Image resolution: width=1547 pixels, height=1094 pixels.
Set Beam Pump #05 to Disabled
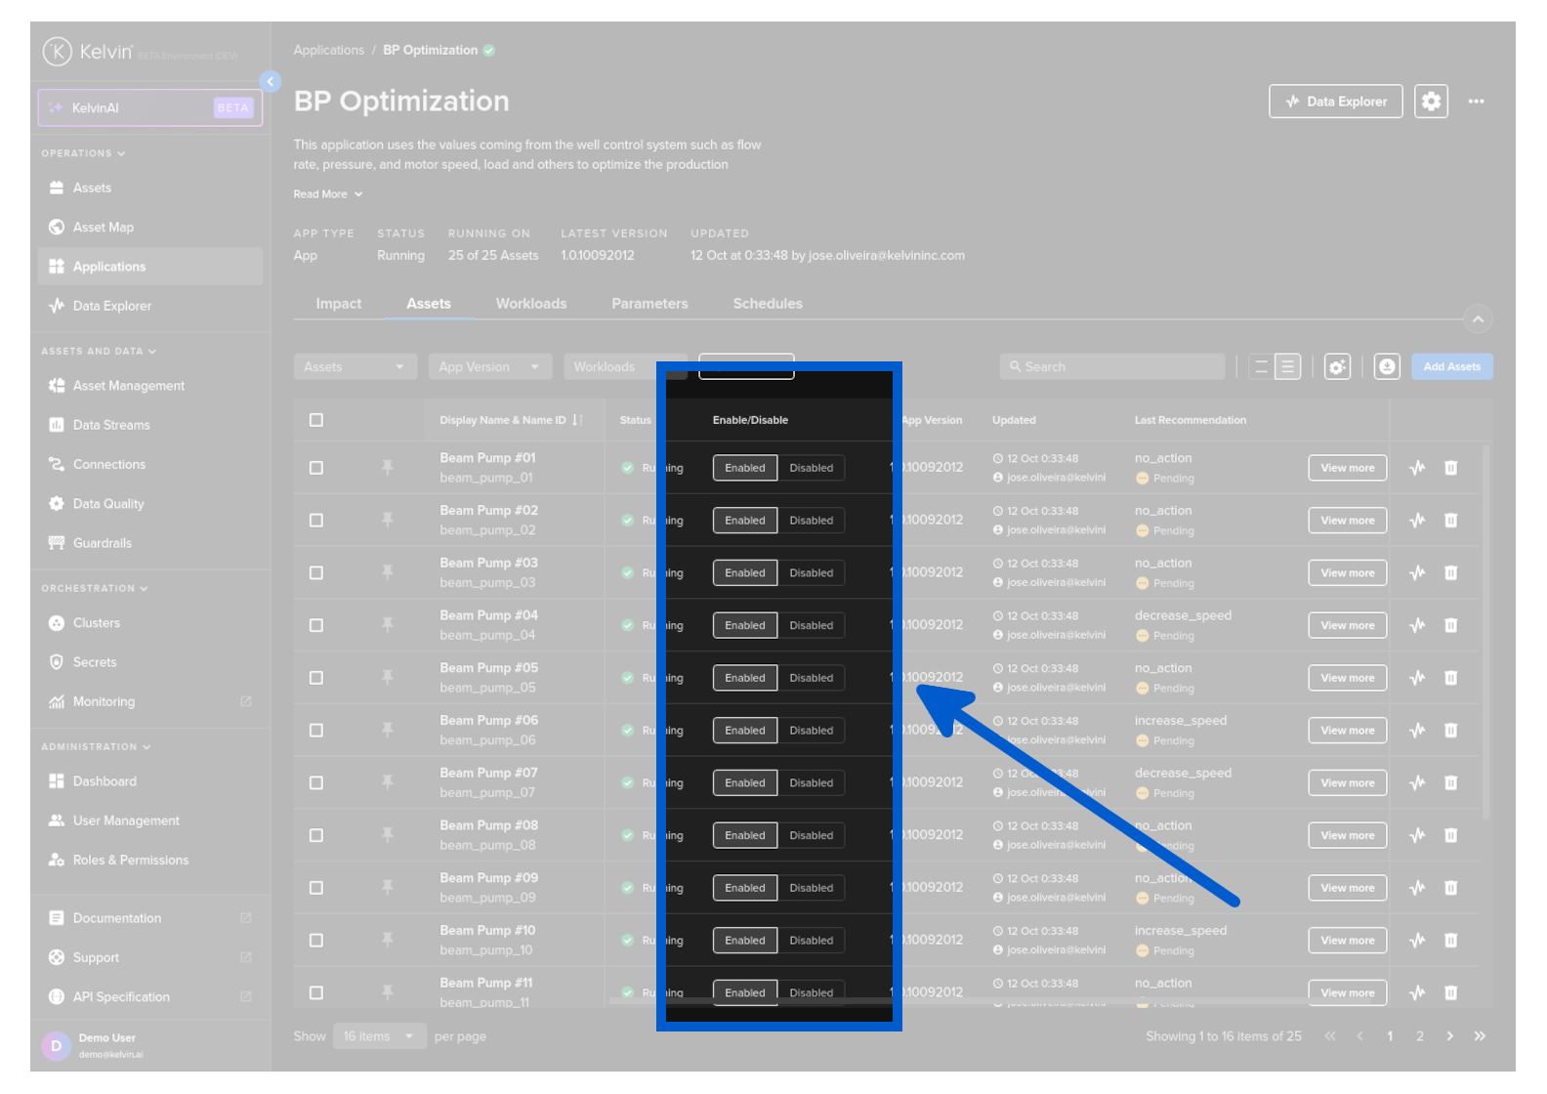click(x=811, y=678)
